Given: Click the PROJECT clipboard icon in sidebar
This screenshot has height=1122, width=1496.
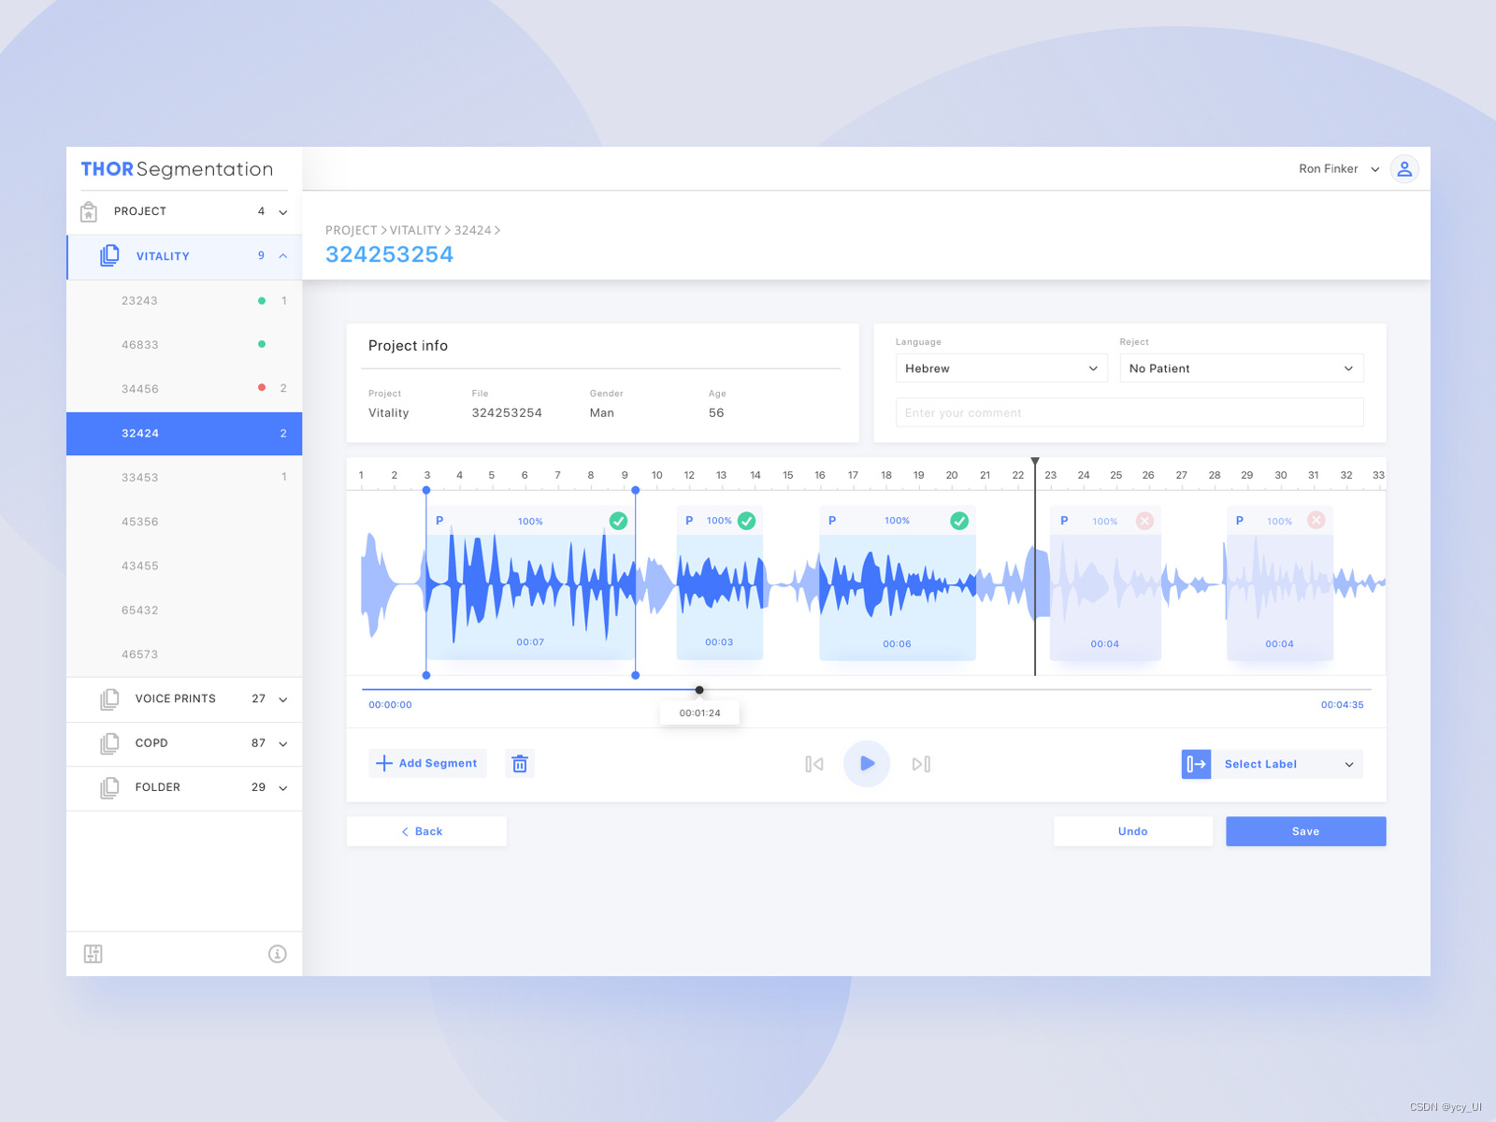Looking at the screenshot, I should pyautogui.click(x=89, y=212).
